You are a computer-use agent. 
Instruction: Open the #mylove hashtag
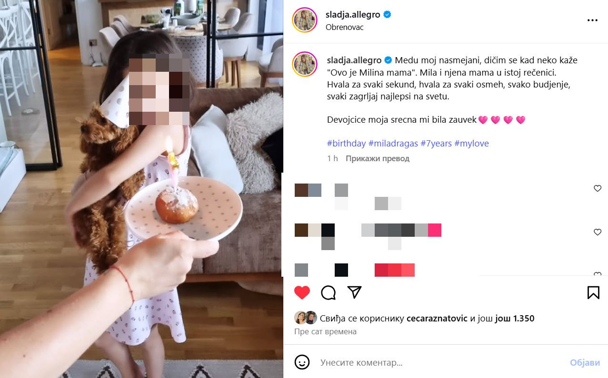(x=471, y=143)
